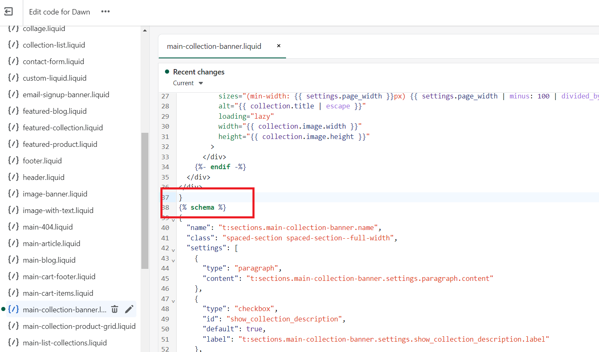Screen dimensions: 599x352
Task: Place cursor on line 38 schema tag
Action: (x=202, y=208)
